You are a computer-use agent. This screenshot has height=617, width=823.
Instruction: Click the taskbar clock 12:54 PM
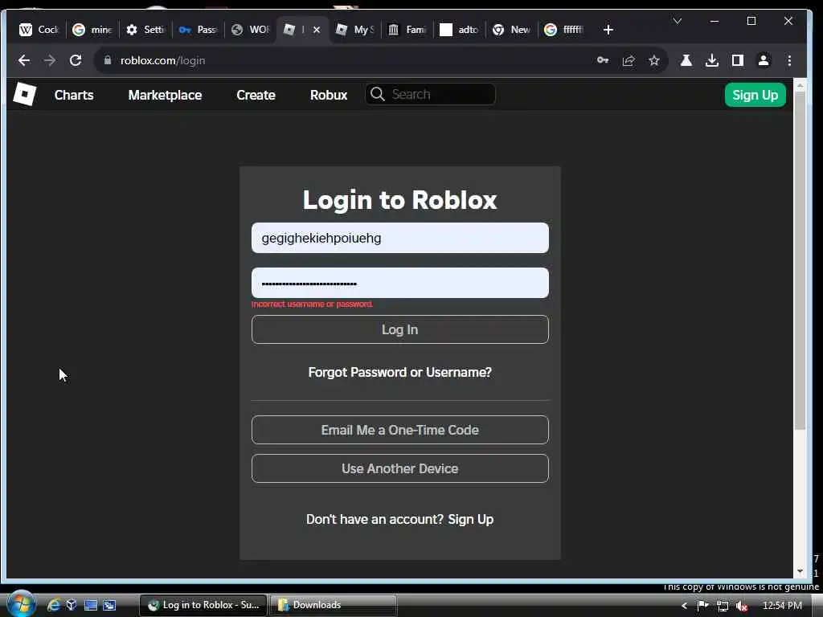782,606
